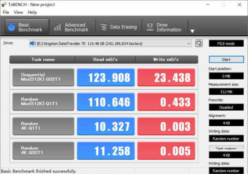Click the drive icon in the Drive selector
248x174 pixels.
(33, 43)
